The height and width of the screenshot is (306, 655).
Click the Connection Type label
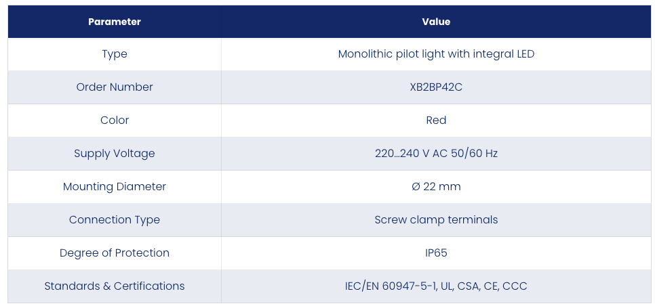point(115,220)
